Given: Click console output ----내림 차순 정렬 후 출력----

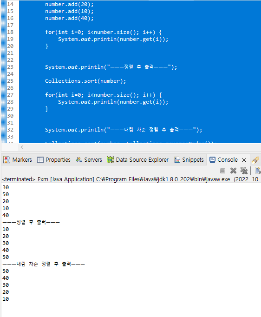Looking at the screenshot, I should (x=44, y=264).
